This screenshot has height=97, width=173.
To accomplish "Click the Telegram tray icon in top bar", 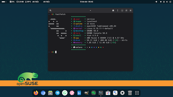I will (156, 2).
